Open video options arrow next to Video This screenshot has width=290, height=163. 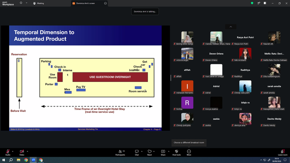tap(27, 151)
